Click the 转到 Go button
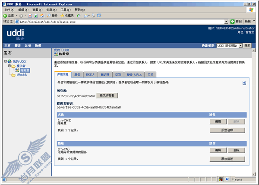The height and width of the screenshot is (185, 259). click(236, 22)
